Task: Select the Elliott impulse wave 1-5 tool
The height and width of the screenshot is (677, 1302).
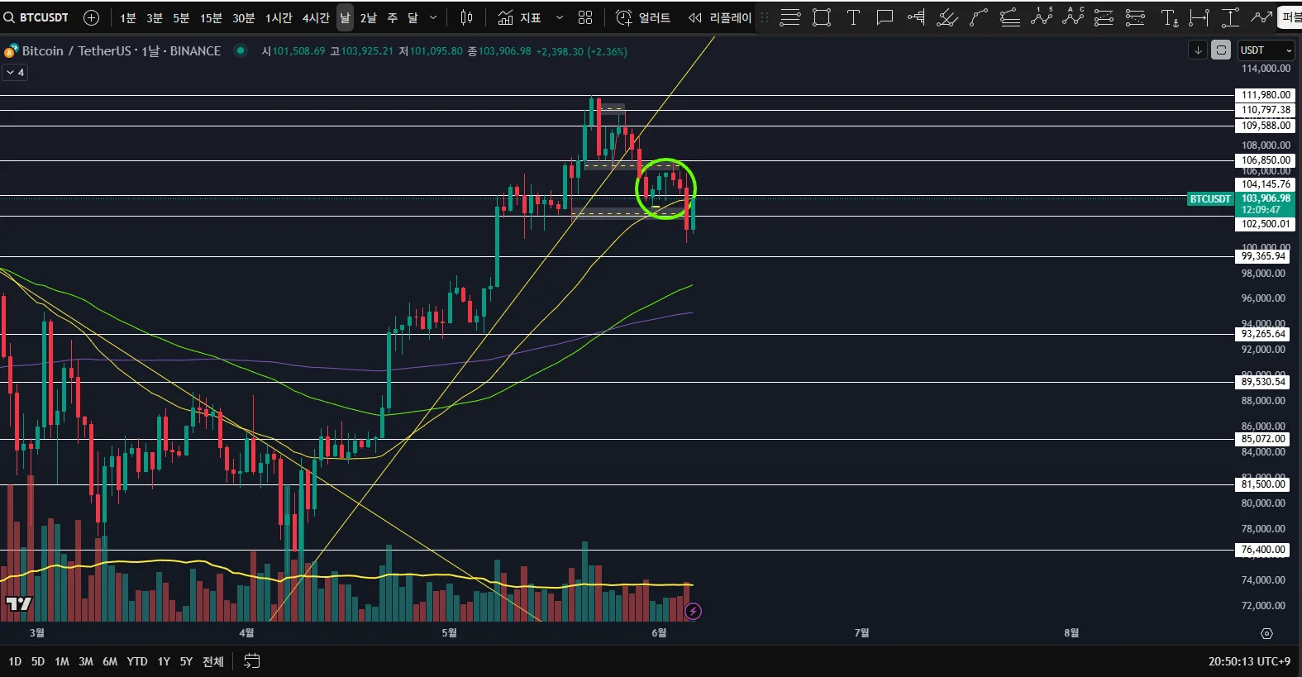Action: tap(1042, 17)
